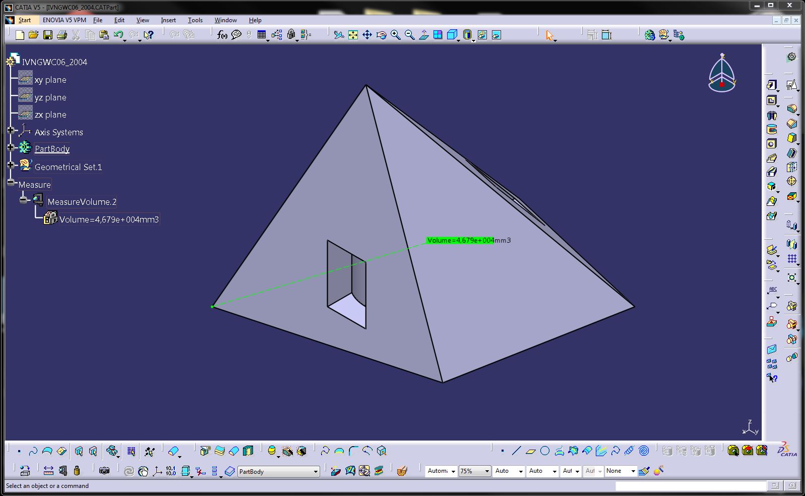Image resolution: width=805 pixels, height=496 pixels.
Task: Open the View menu
Action: 143,20
